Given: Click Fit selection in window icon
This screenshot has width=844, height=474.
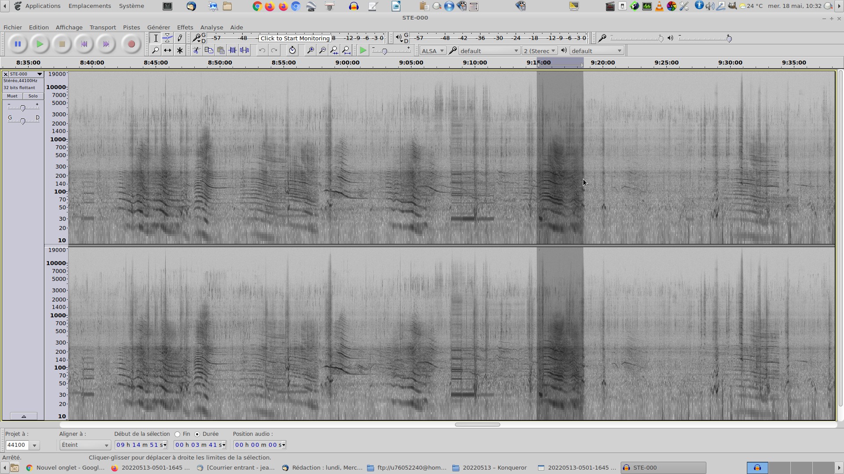Looking at the screenshot, I should (x=334, y=50).
